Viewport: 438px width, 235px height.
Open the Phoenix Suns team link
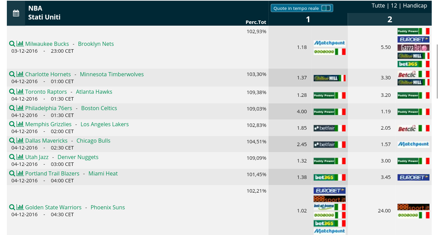tap(108, 207)
